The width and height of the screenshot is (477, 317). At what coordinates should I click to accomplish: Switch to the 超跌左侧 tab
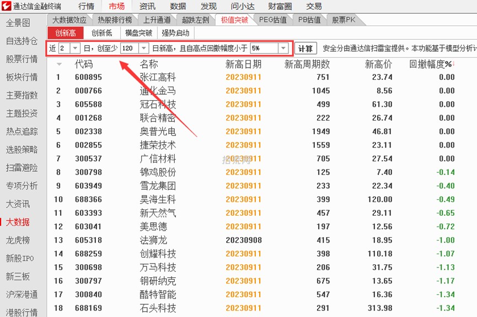[195, 20]
